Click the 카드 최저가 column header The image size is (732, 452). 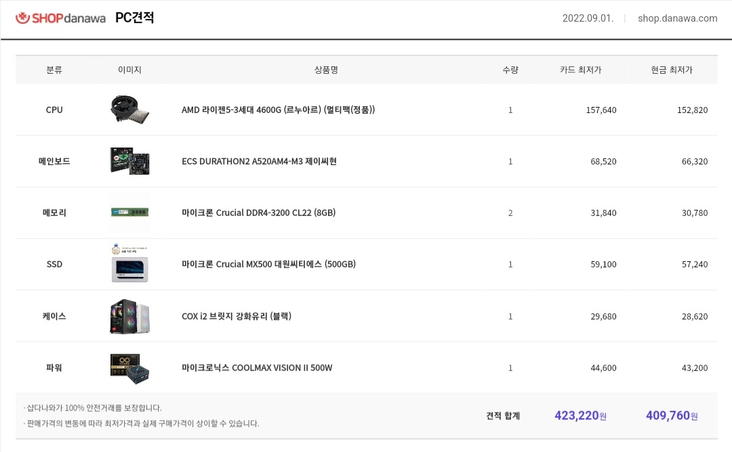tap(581, 70)
